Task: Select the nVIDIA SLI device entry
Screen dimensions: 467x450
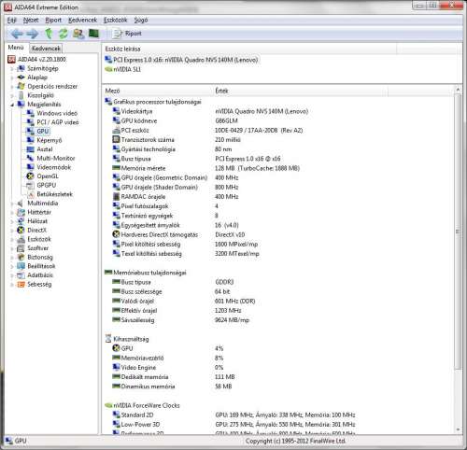Action: [123, 69]
